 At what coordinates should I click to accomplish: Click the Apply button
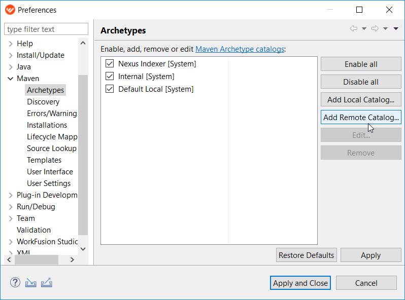tap(370, 255)
